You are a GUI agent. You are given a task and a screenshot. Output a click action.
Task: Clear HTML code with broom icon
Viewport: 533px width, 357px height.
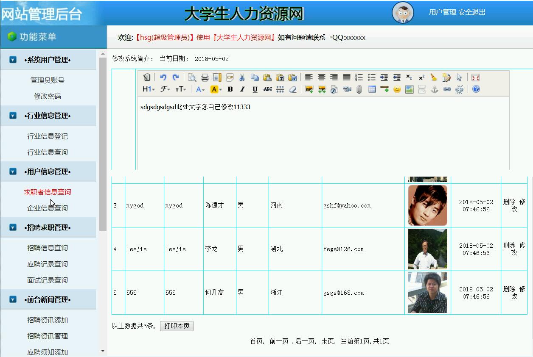point(434,77)
